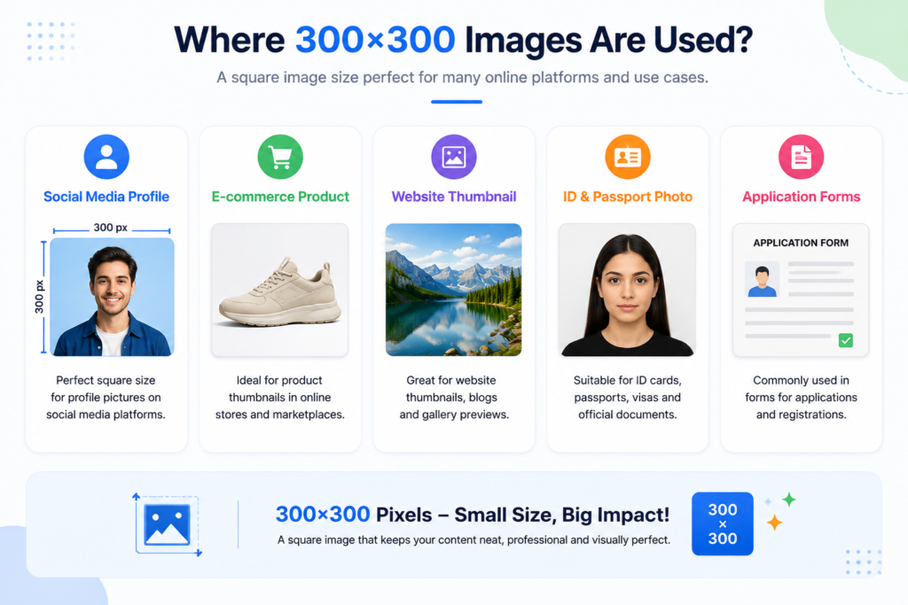The width and height of the screenshot is (908, 605).
Task: Click the Website Thumbnail heading
Action: pos(454,197)
